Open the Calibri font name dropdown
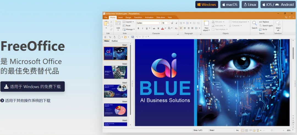Viewport: 297px width, 135px height. point(159,23)
